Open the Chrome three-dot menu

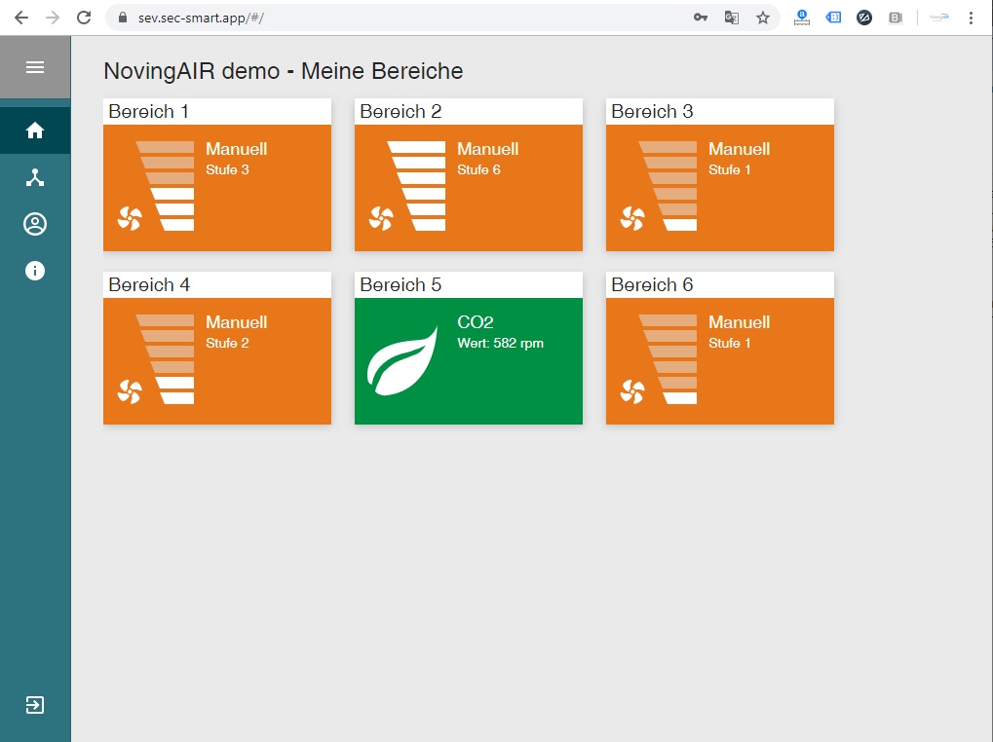tap(971, 18)
